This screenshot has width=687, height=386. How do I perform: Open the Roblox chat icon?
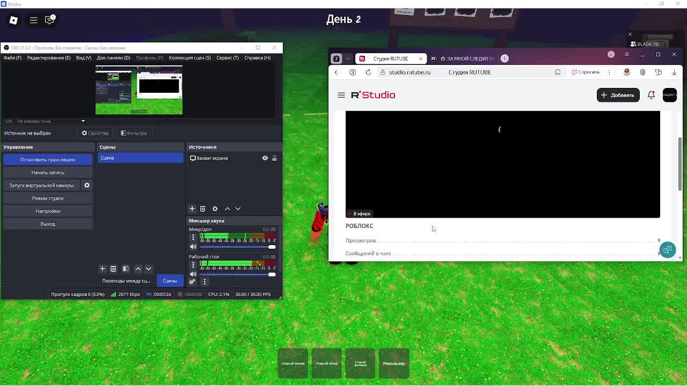click(x=49, y=20)
